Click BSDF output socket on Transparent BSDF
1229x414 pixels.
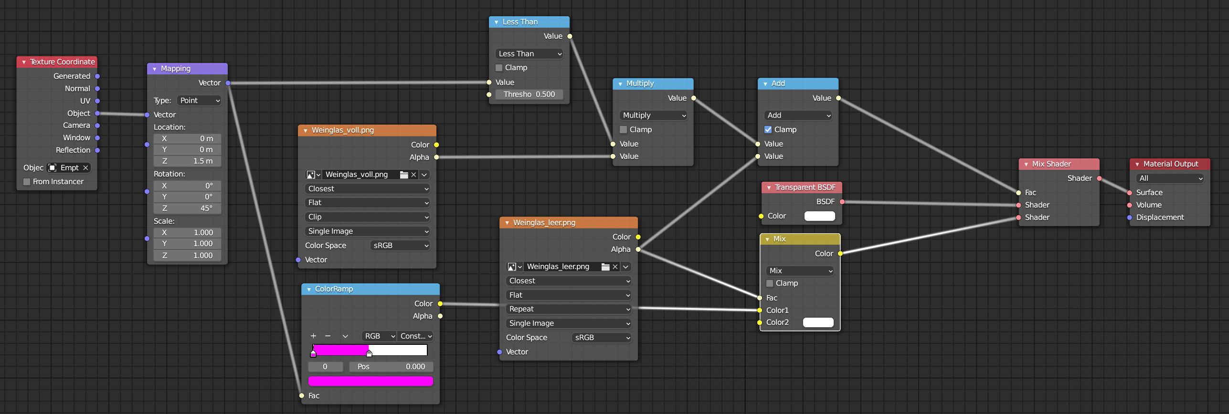[842, 202]
